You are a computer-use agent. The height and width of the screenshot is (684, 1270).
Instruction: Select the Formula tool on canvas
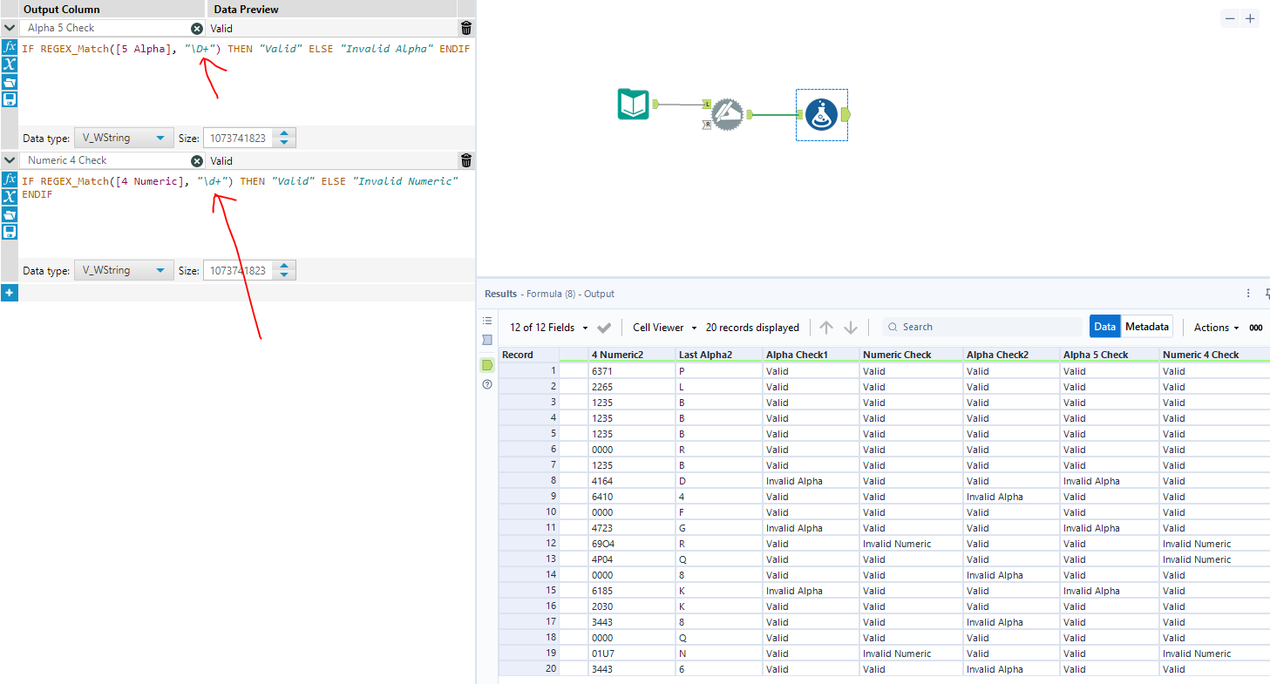point(821,114)
